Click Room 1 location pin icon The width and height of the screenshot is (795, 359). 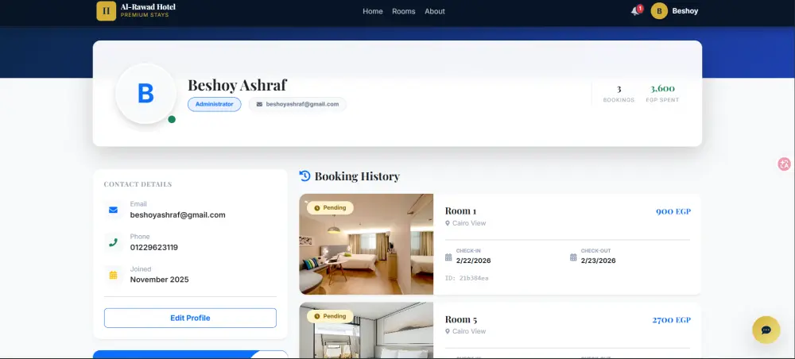(448, 223)
